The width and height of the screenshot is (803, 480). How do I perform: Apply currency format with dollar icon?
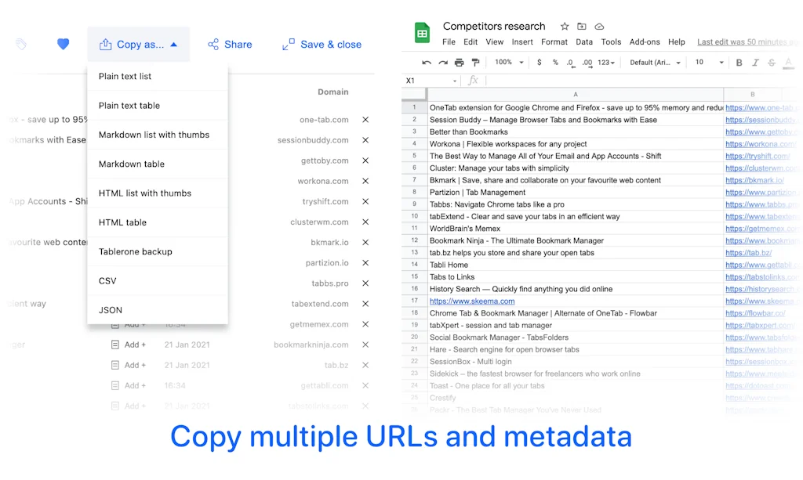click(x=539, y=63)
